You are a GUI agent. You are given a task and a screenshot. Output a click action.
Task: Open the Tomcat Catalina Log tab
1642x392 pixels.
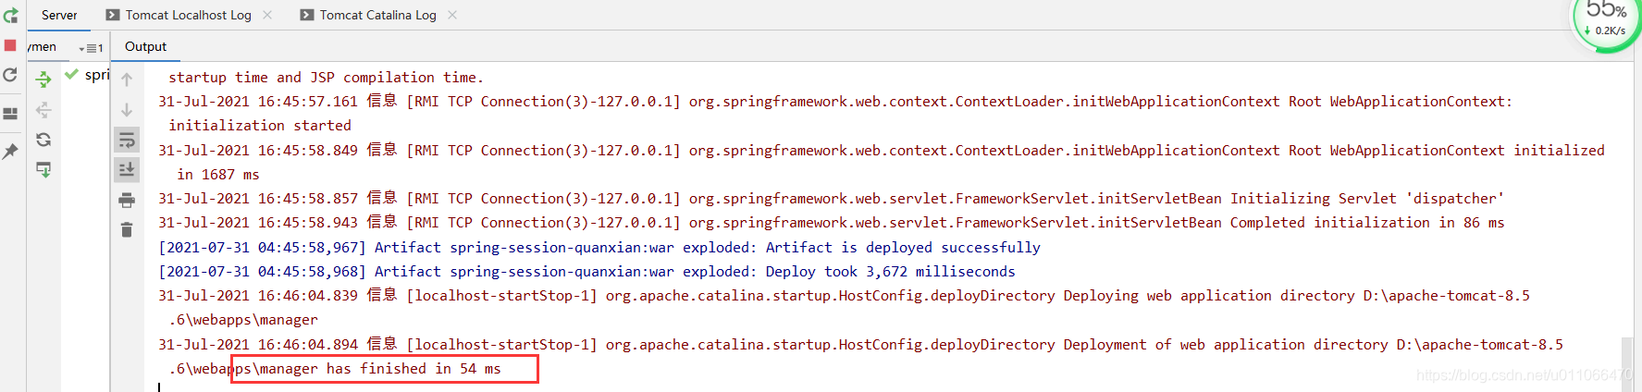(x=377, y=15)
